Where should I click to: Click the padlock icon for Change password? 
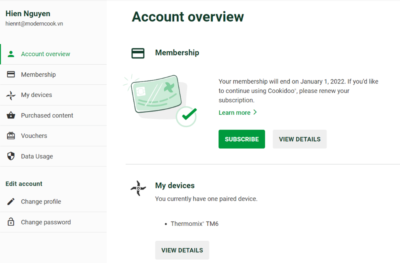tap(11, 222)
